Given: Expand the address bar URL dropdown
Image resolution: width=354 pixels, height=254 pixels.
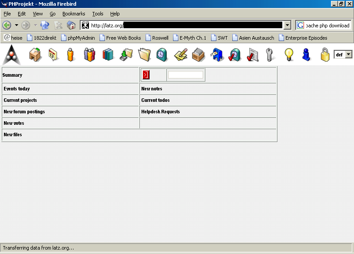Looking at the screenshot, I should point(287,25).
